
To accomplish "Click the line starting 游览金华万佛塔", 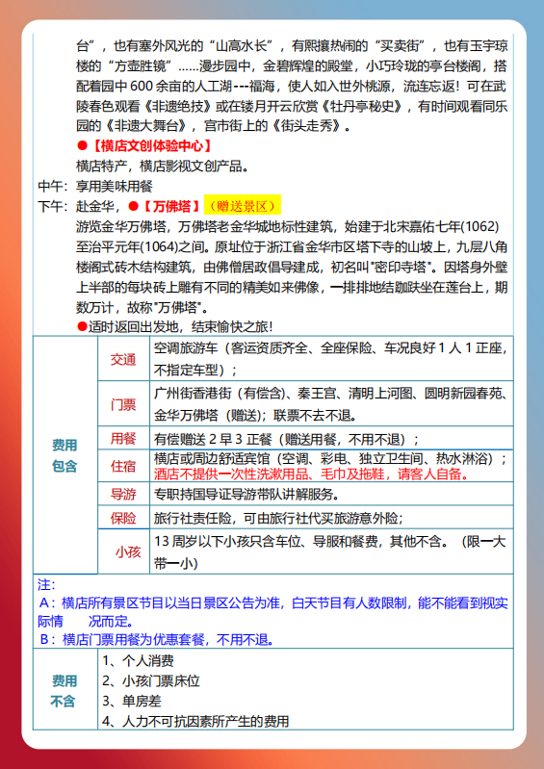I will pos(288,227).
